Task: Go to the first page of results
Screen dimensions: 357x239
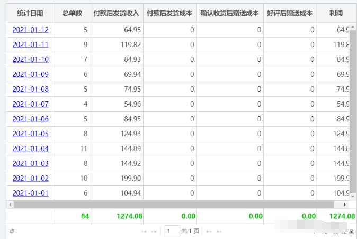Action: [144, 232]
